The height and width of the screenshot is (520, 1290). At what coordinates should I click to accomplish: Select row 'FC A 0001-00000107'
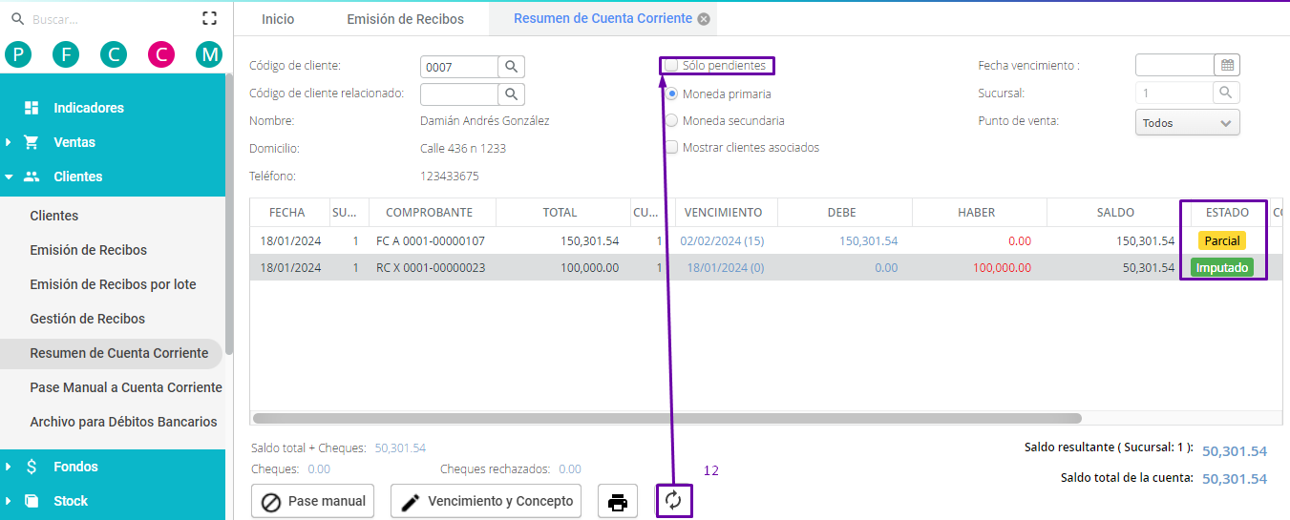(766, 241)
